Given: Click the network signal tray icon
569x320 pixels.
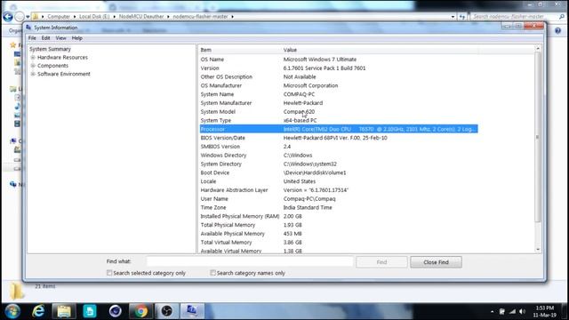Looking at the screenshot, I should 512,312.
